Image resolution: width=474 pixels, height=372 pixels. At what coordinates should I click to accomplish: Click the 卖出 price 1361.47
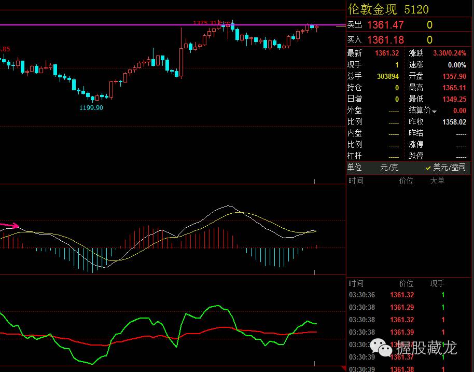click(385, 25)
